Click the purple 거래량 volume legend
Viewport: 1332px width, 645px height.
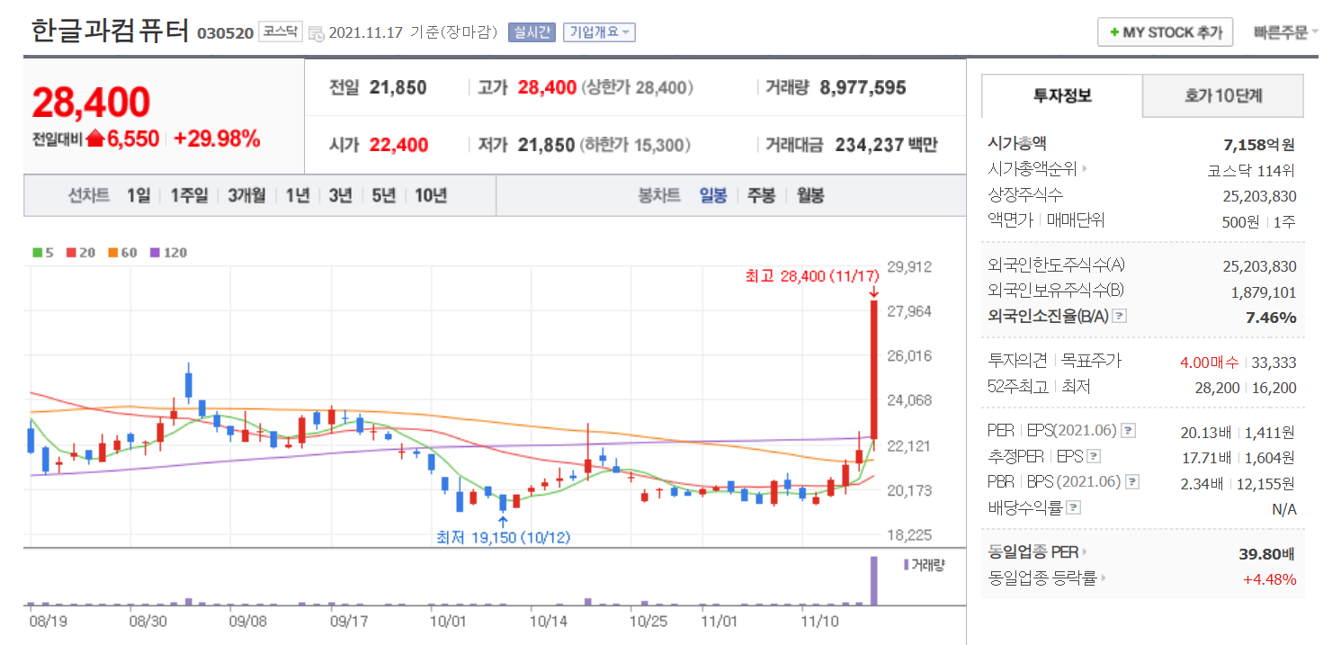924,565
